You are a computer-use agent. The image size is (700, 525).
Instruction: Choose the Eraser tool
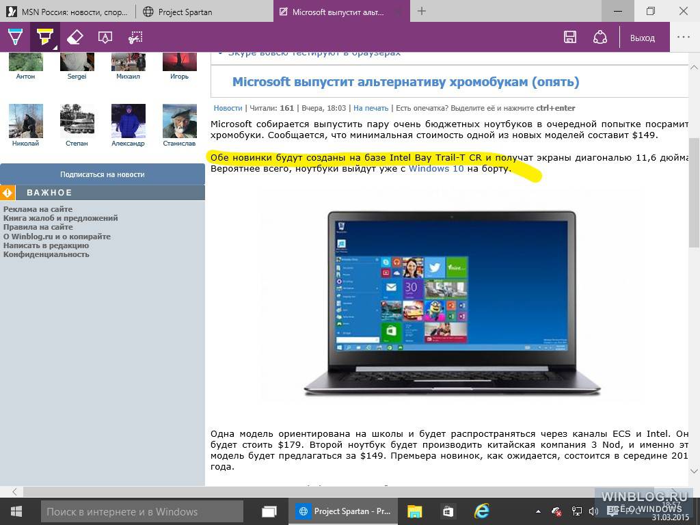click(75, 37)
